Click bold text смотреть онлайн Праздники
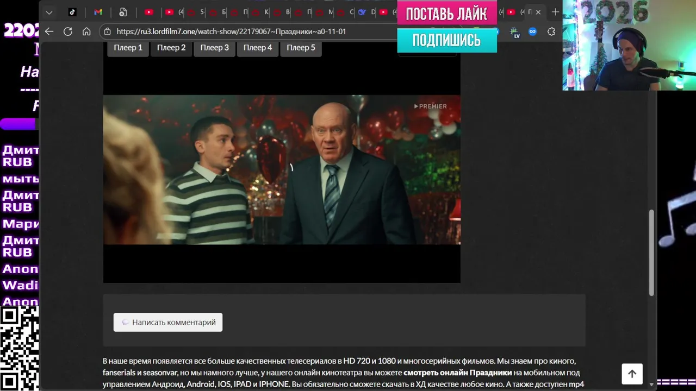 pos(457,373)
